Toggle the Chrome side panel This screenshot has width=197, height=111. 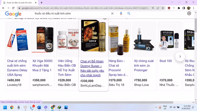pyautogui.click(x=184, y=8)
